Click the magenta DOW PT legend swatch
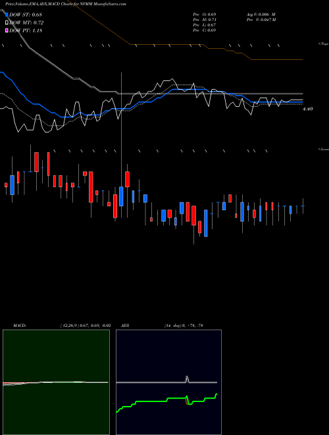The width and height of the screenshot is (329, 435). coord(7,31)
